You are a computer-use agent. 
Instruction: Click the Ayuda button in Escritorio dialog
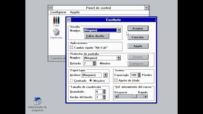click(138, 46)
